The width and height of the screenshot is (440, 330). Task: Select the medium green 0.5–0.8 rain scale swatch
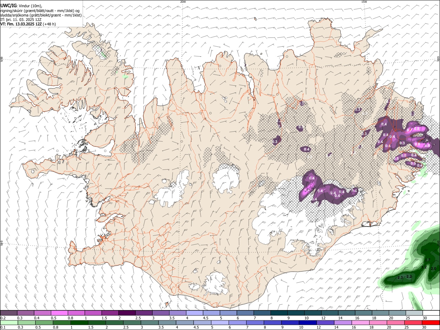44,323
